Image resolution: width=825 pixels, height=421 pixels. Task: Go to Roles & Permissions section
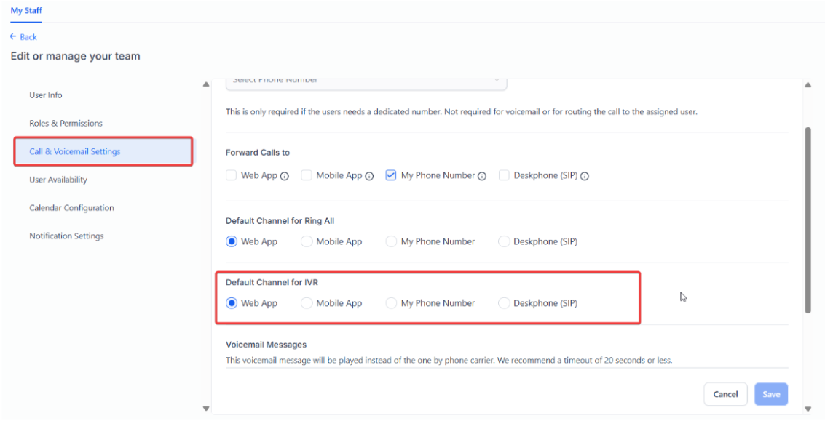tap(66, 124)
